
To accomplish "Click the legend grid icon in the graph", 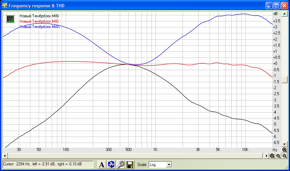I will (x=10, y=19).
